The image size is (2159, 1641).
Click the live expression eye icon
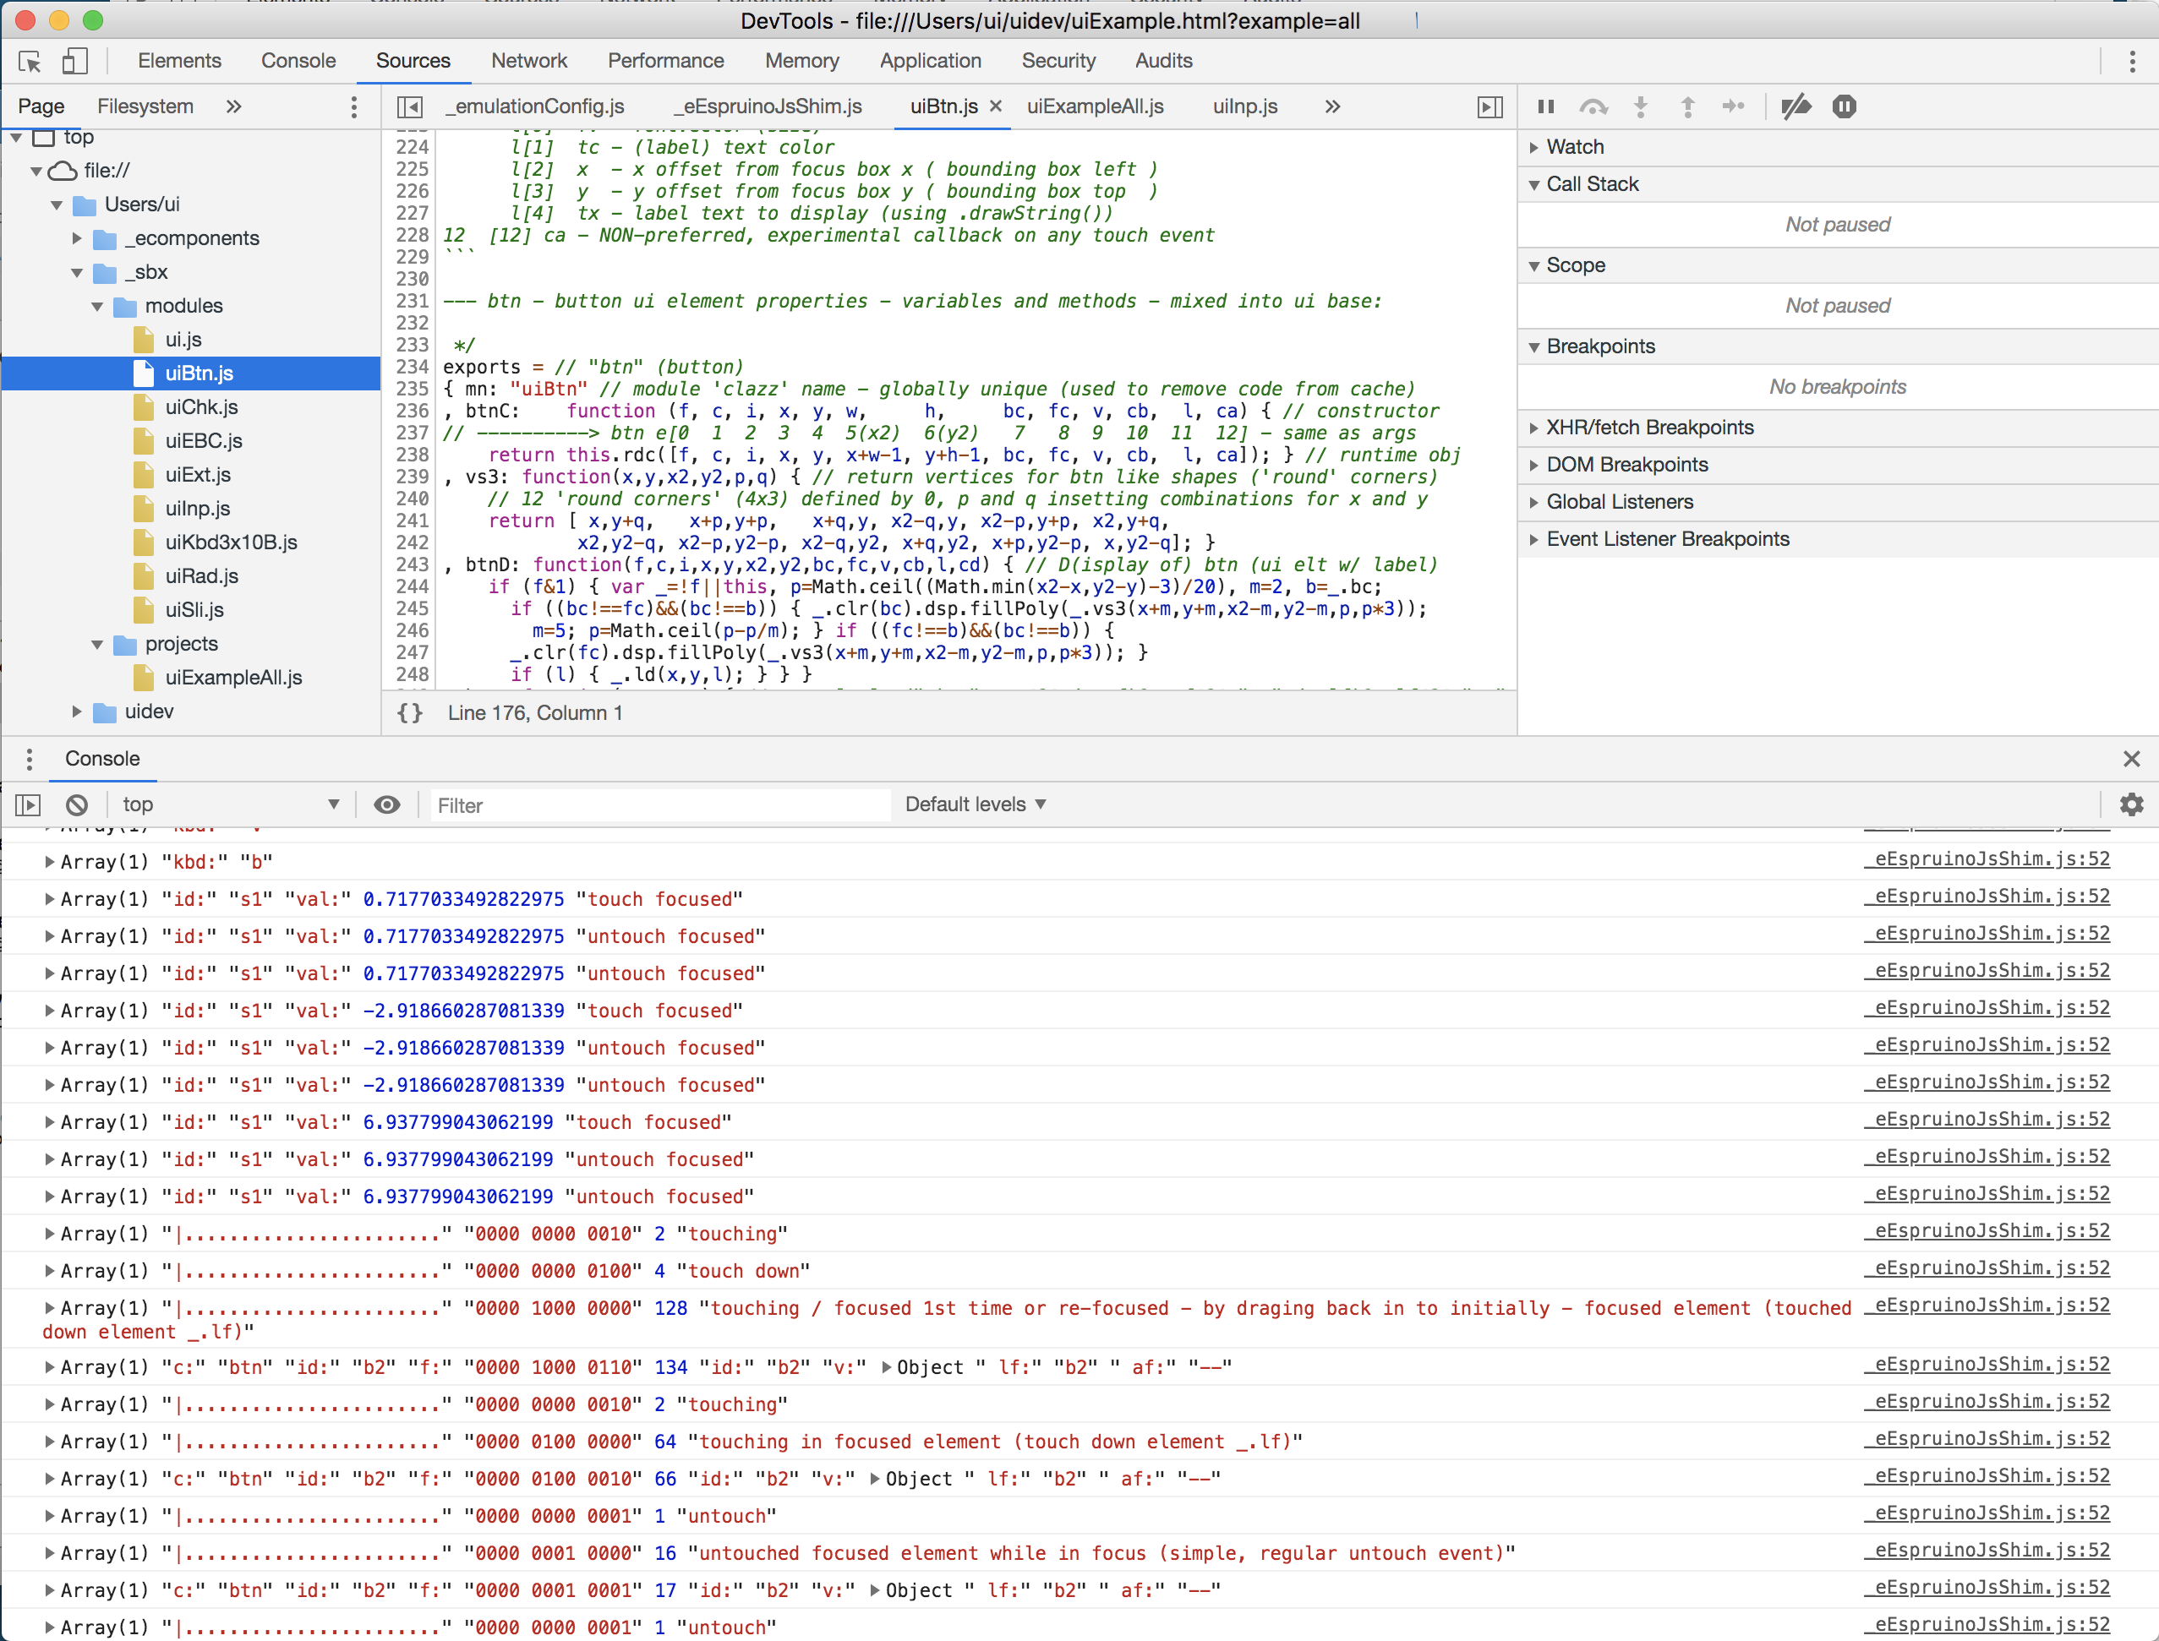(x=387, y=805)
